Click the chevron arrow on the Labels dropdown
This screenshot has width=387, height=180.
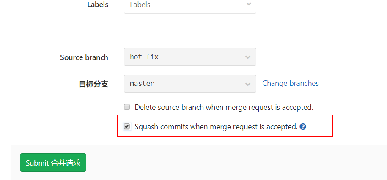click(248, 4)
